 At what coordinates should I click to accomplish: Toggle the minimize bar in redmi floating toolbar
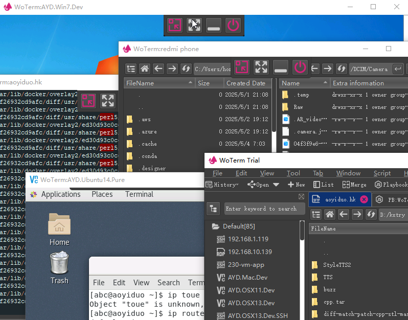point(281,67)
